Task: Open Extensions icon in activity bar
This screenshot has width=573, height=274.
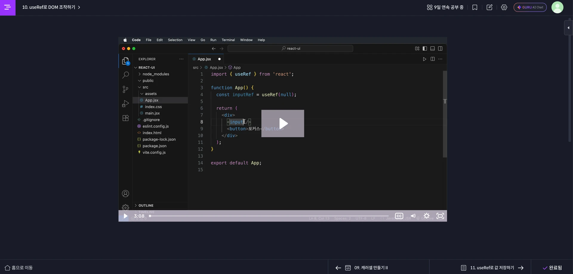Action: pyautogui.click(x=126, y=118)
